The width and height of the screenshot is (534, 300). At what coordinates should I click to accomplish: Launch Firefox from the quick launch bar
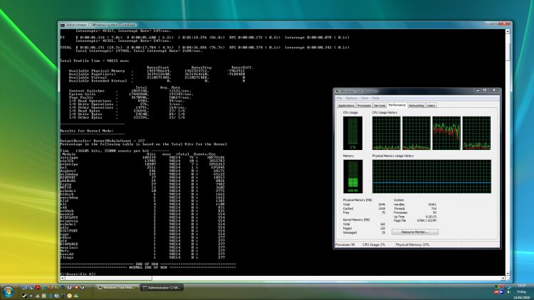tap(50, 287)
